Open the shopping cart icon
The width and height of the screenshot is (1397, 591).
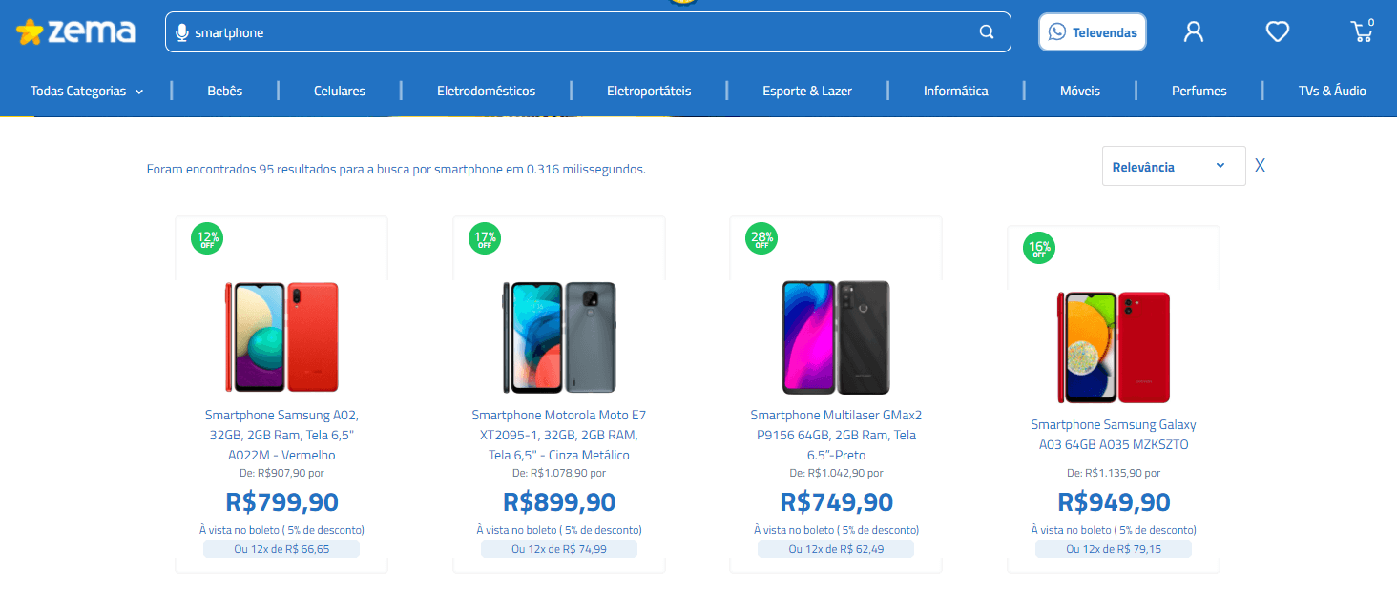coord(1362,31)
